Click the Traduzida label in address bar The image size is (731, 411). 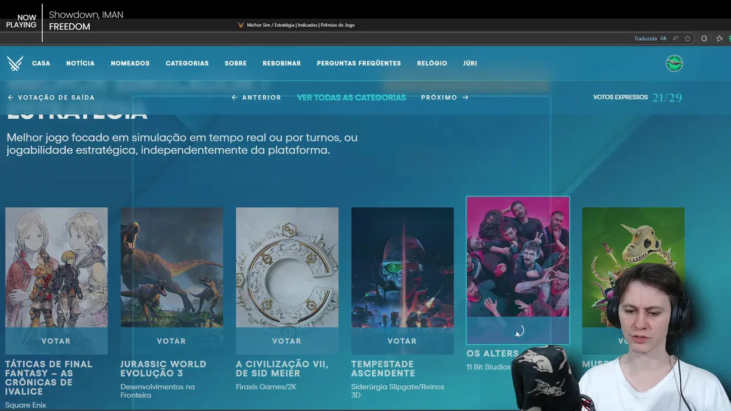[x=645, y=38]
